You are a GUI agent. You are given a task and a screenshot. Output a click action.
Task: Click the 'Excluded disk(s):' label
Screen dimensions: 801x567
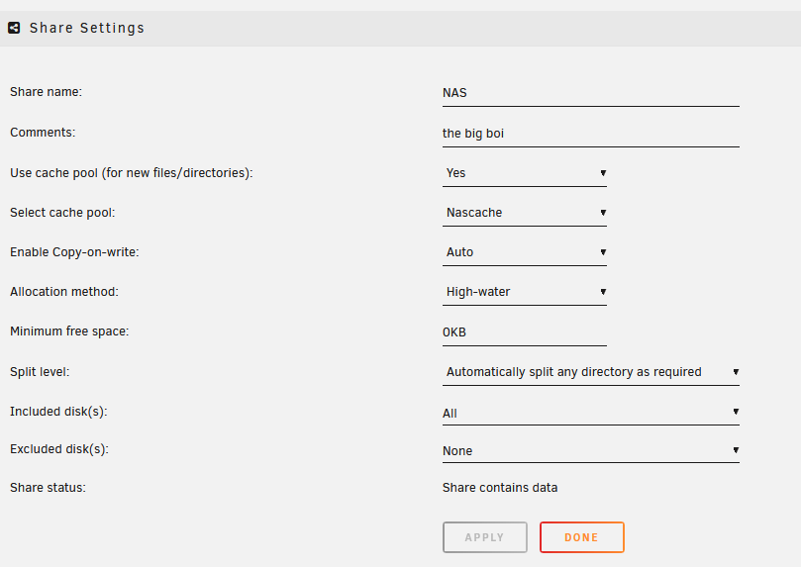(59, 449)
